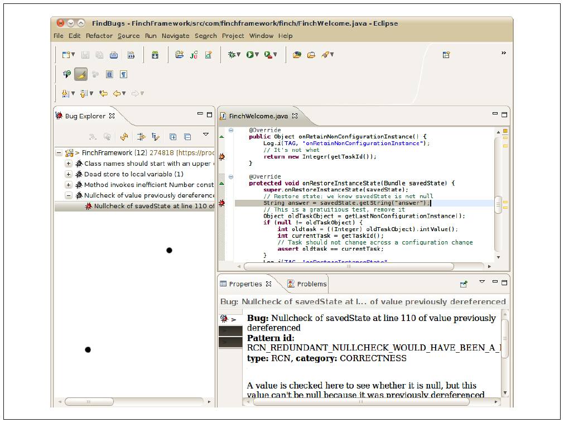Click the bug marker beside the return statement

(222, 157)
